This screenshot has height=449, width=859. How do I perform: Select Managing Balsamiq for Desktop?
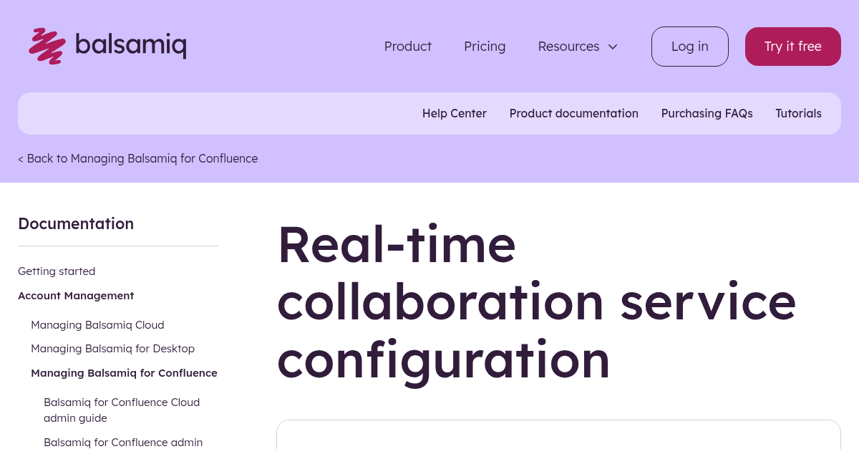pos(112,348)
